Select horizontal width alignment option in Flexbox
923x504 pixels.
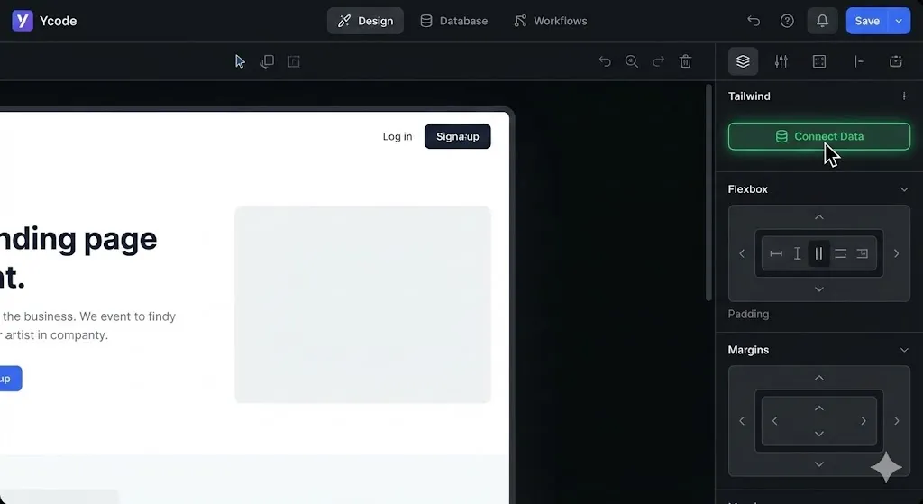click(776, 253)
